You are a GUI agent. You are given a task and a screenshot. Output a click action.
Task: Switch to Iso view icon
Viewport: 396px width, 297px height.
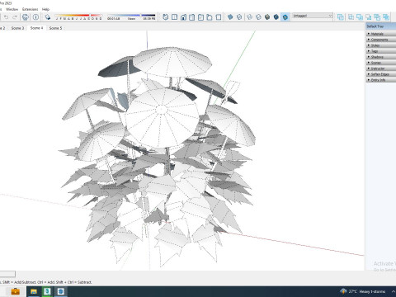(x=166, y=17)
